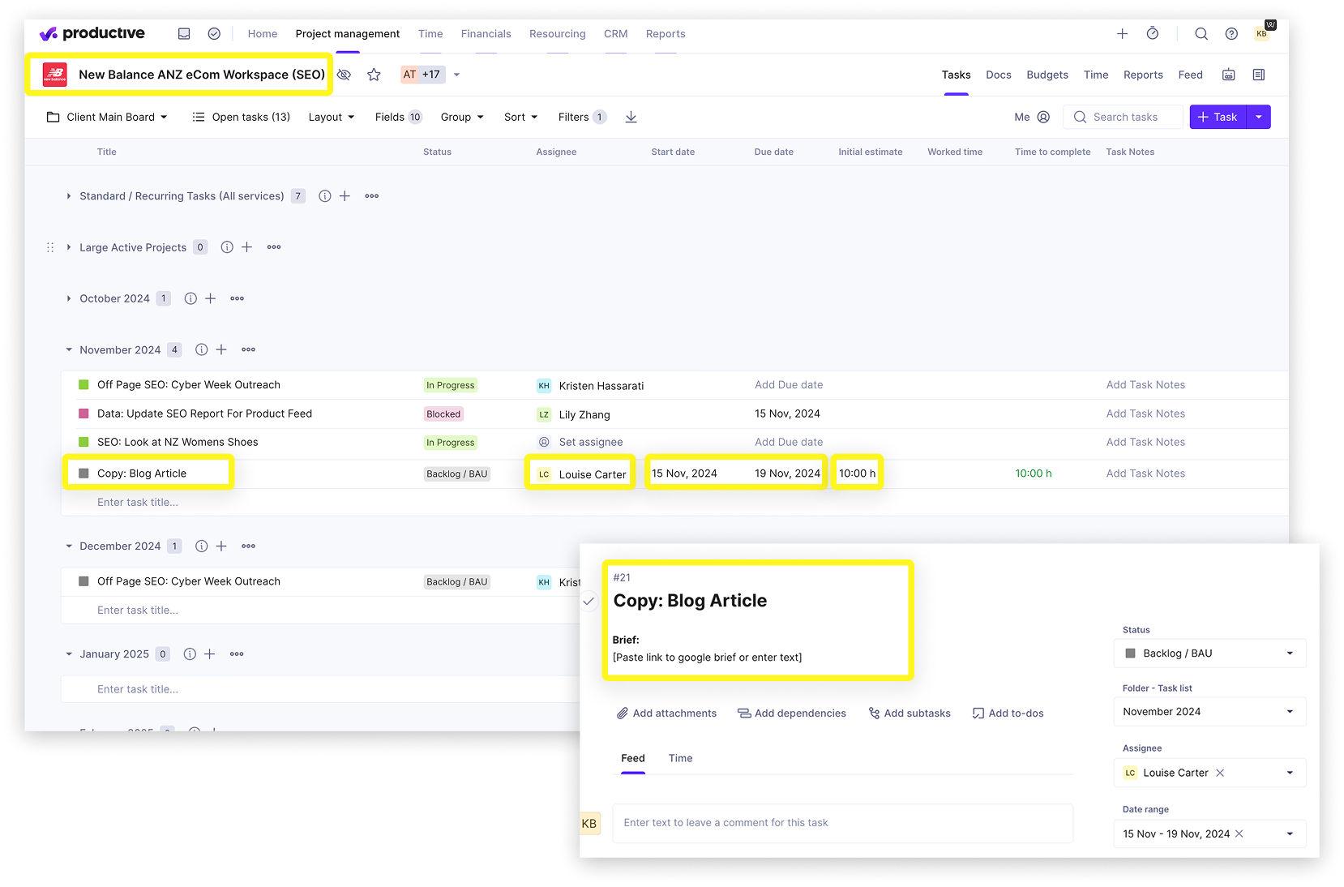Clear the 15 Nov - 19 Nov date range
This screenshot has width=1344, height=887.
(1239, 833)
